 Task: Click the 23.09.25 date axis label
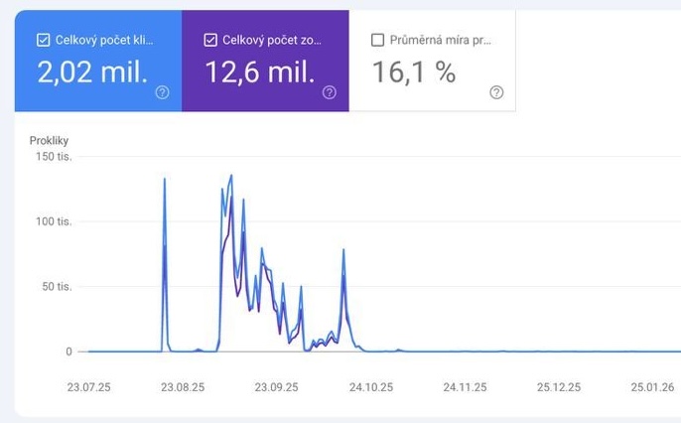[276, 387]
